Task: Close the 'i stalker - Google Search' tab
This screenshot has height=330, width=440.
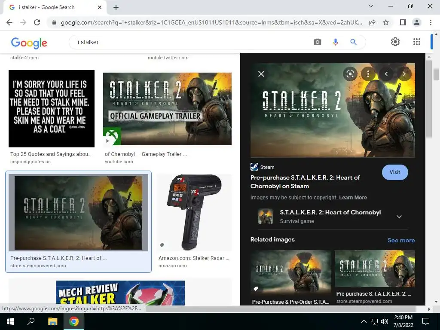Action: (x=99, y=8)
